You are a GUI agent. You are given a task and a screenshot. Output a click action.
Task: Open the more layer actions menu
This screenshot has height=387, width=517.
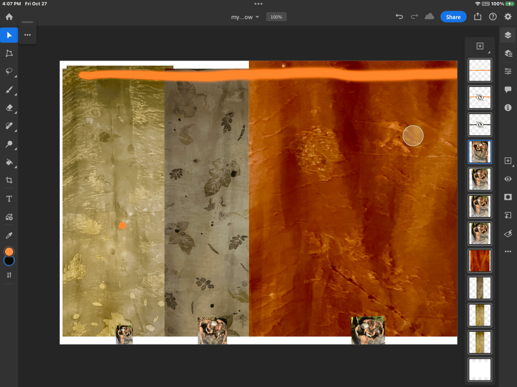point(508,251)
